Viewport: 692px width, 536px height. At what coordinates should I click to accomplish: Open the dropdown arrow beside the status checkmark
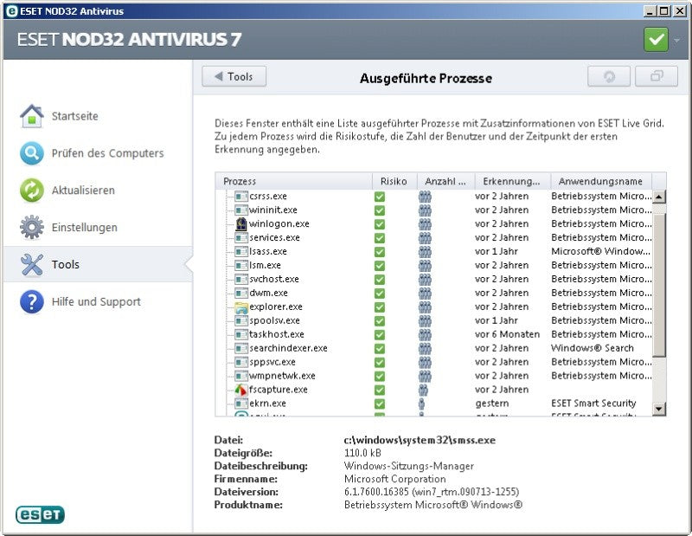tap(677, 40)
